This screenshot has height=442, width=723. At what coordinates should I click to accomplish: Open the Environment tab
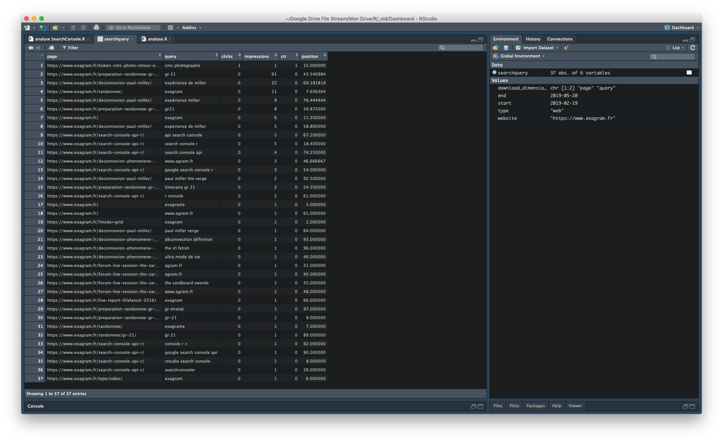tap(506, 39)
